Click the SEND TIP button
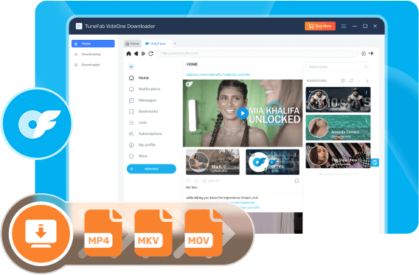This screenshot has height=275, width=419. tap(211, 181)
